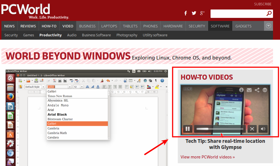Seek using the video progress bar
Image resolution: width=280 pixels, height=166 pixels.
tap(220, 129)
